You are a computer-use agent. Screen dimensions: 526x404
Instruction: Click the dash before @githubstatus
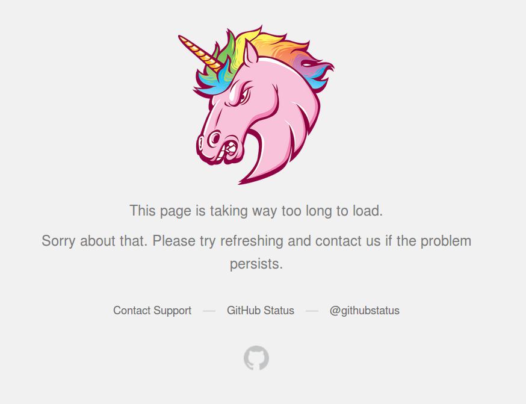point(312,311)
